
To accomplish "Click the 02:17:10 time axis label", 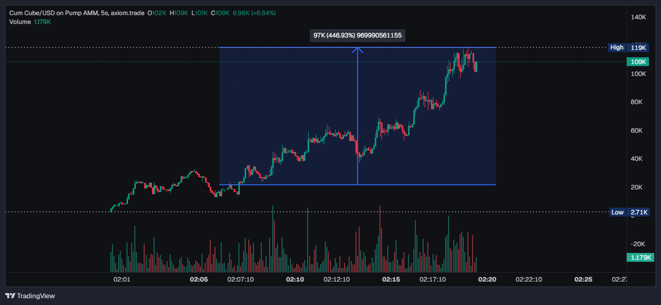I will (433, 280).
